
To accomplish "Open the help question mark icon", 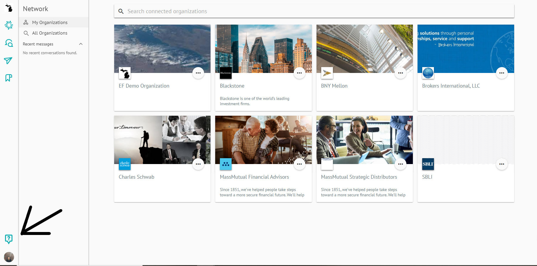I will pyautogui.click(x=9, y=239).
